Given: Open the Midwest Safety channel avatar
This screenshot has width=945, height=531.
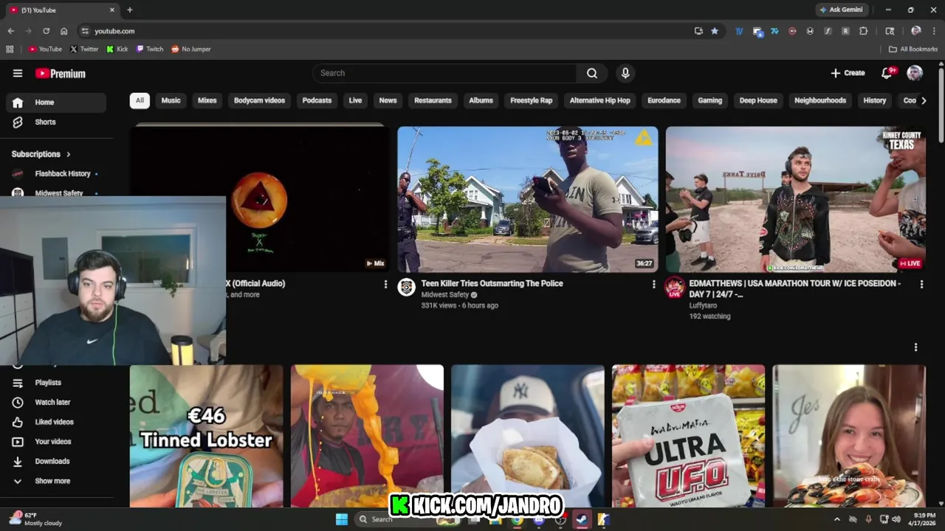Looking at the screenshot, I should pyautogui.click(x=407, y=287).
